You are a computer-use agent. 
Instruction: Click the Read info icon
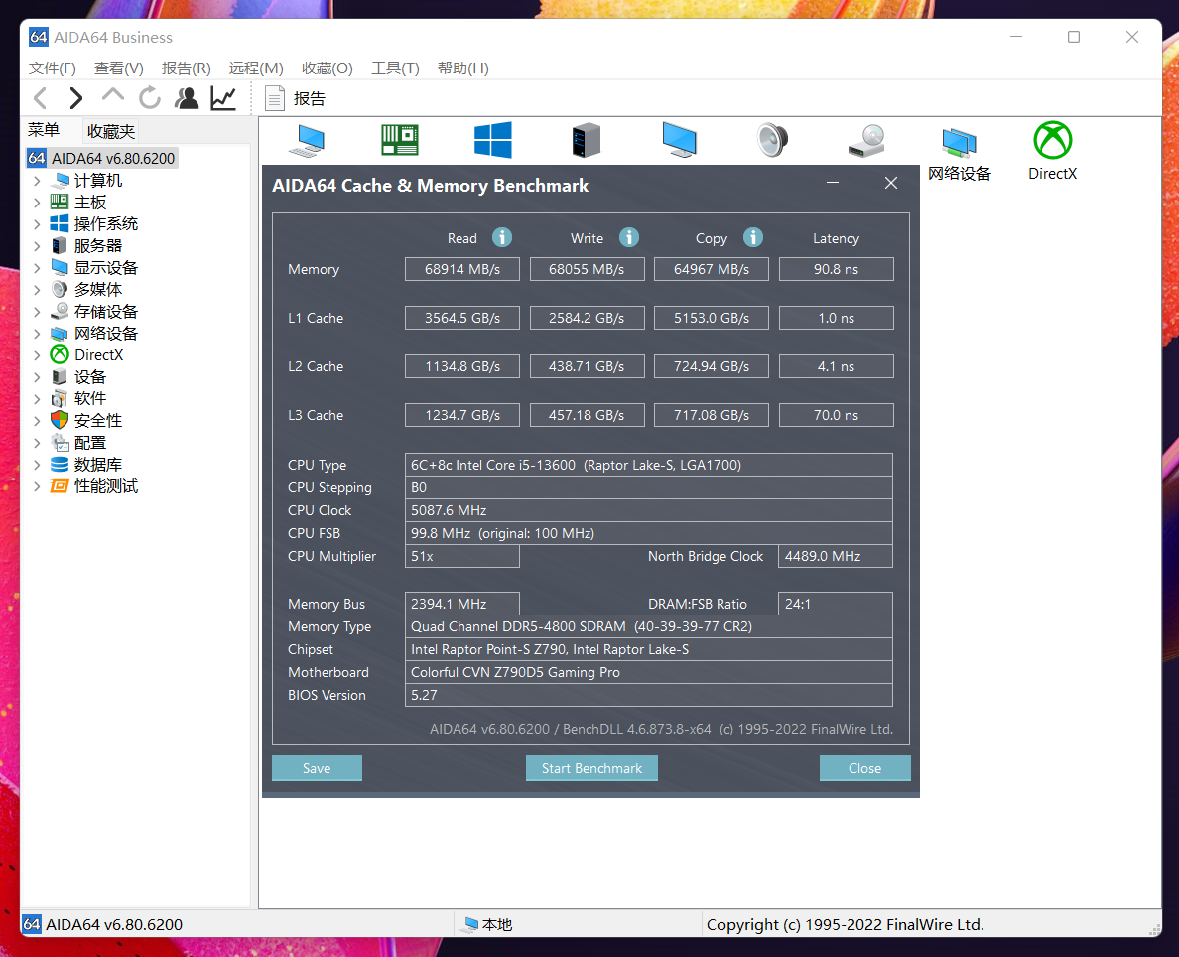(x=502, y=237)
